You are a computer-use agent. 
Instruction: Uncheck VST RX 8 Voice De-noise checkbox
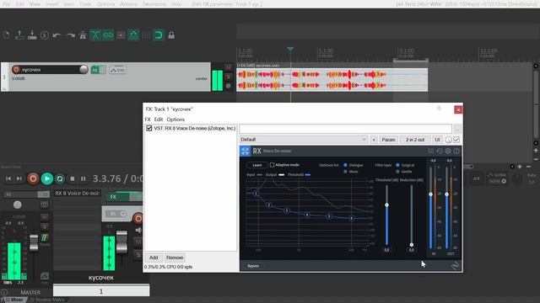tap(149, 128)
